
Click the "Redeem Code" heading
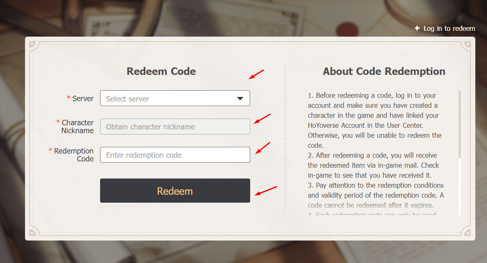(x=161, y=71)
